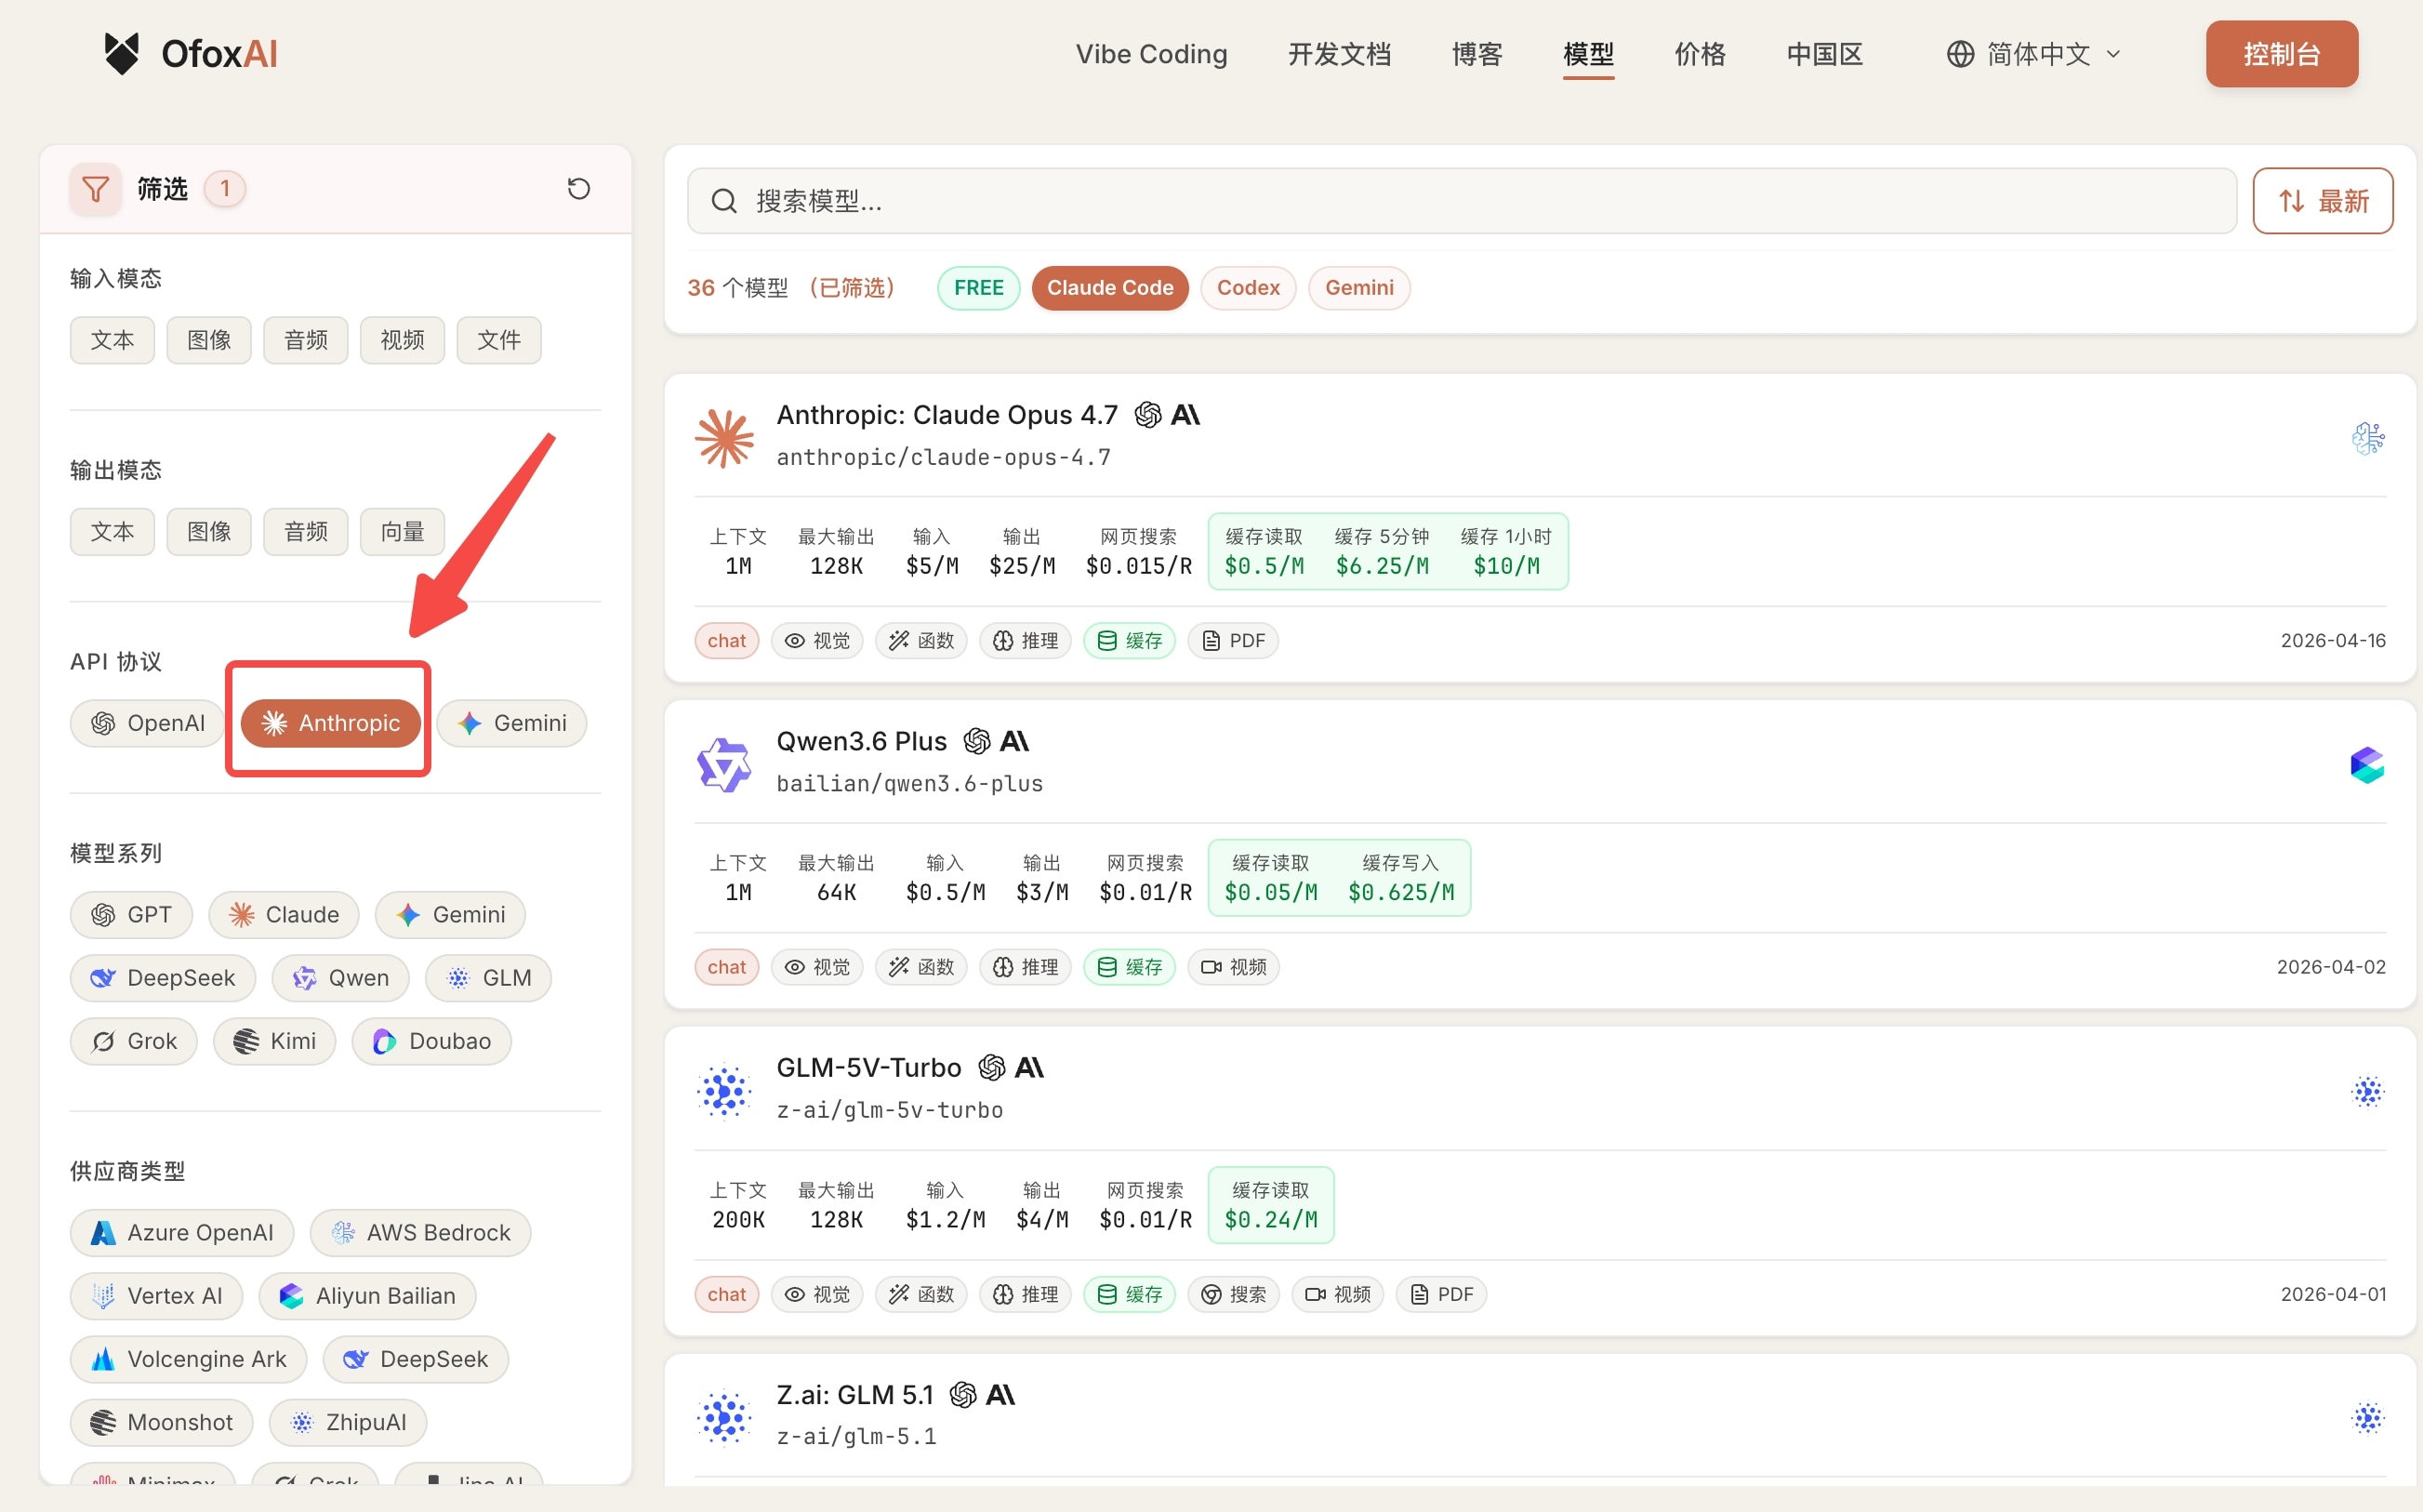Toggle the Kimi model series filter
2423x1512 pixels.
[274, 1041]
